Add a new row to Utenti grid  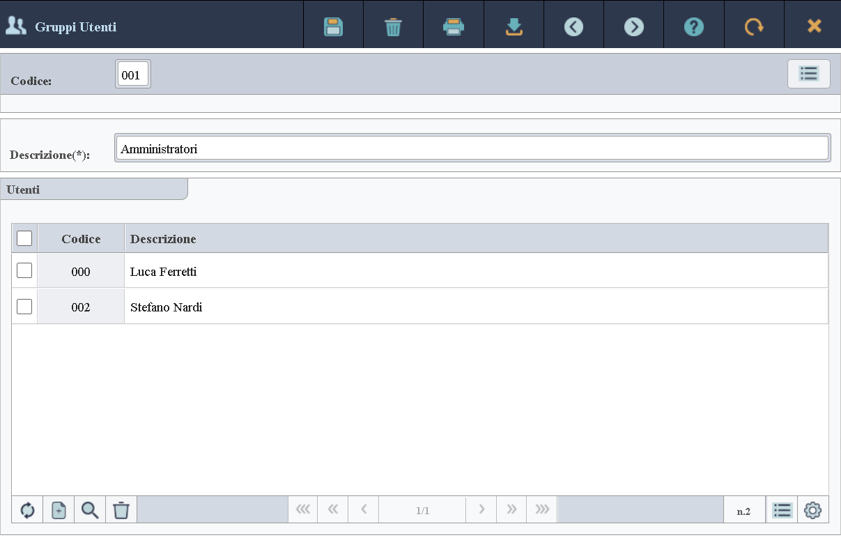[59, 510]
